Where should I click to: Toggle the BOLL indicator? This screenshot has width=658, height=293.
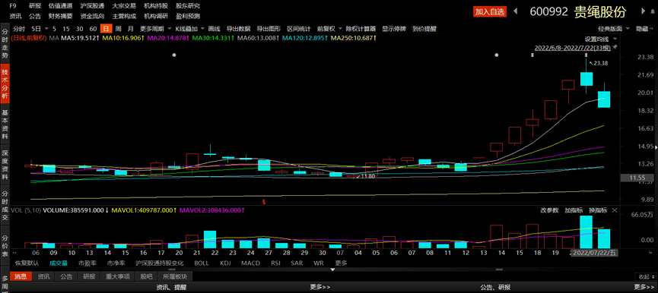point(202,263)
